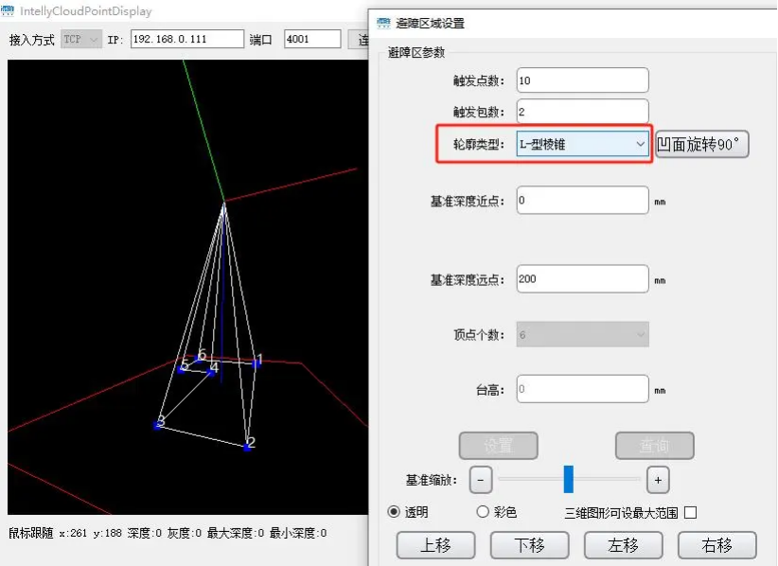Screen dimensions: 778x566
Task: Click the 凹面旋转90° button
Action: [701, 145]
